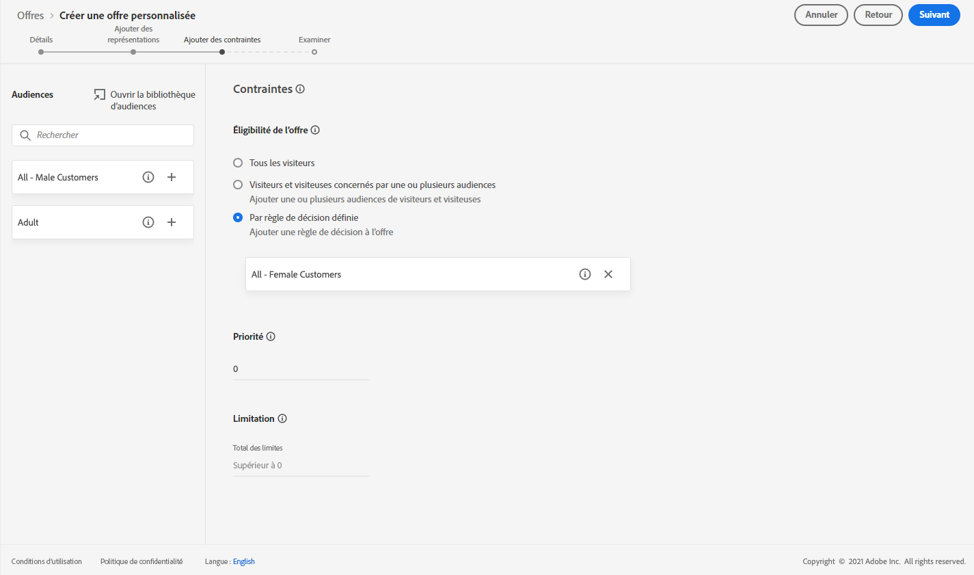Open the audience library
The height and width of the screenshot is (575, 974).
(145, 100)
